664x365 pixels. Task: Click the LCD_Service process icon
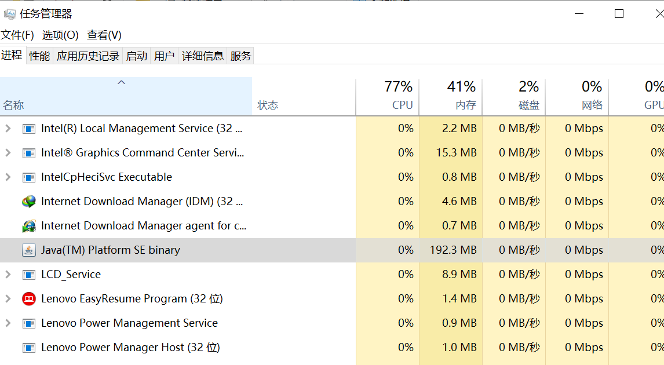click(29, 275)
